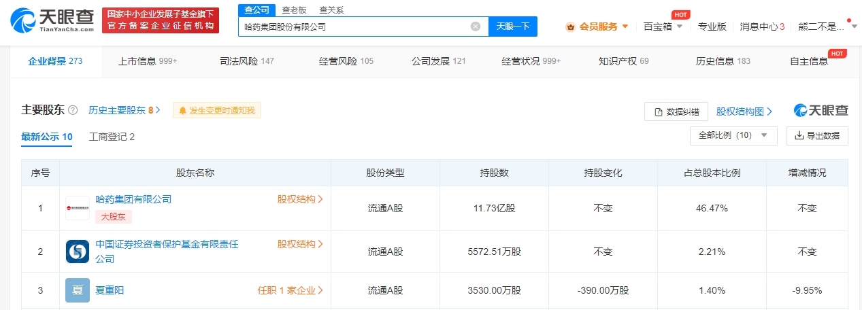The width and height of the screenshot is (862, 310).
Task: Select the 知识产权 69 tab
Action: point(624,61)
